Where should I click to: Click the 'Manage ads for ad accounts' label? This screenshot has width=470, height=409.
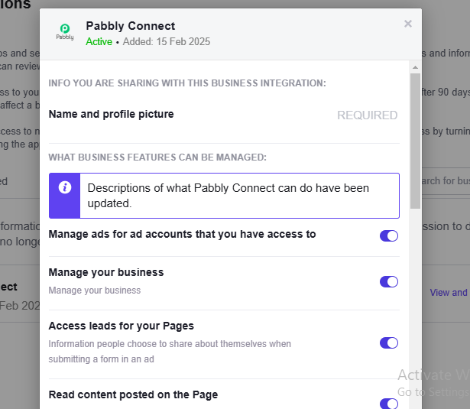tap(182, 234)
